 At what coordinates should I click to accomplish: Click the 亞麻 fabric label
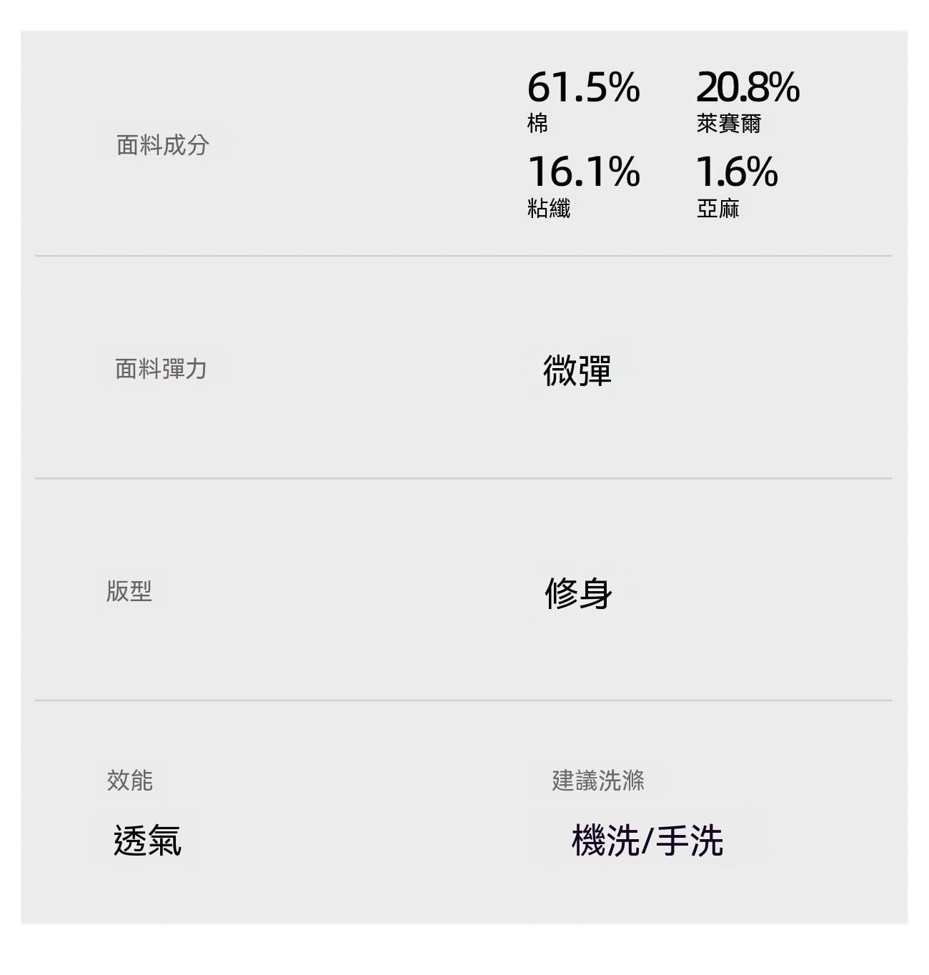click(718, 208)
